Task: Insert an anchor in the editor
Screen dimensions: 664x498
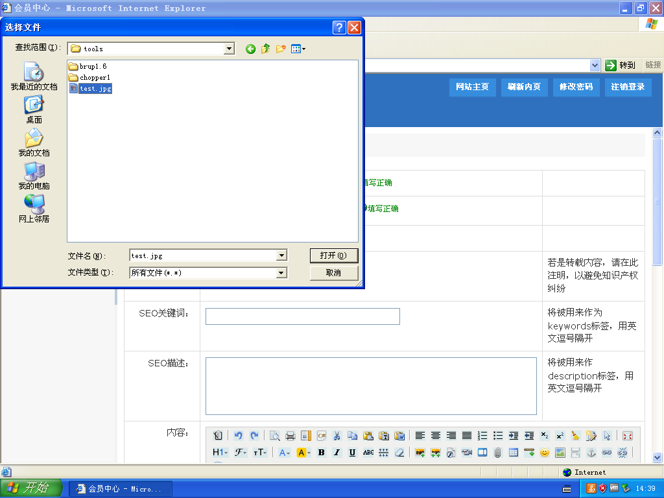Action: point(591,452)
